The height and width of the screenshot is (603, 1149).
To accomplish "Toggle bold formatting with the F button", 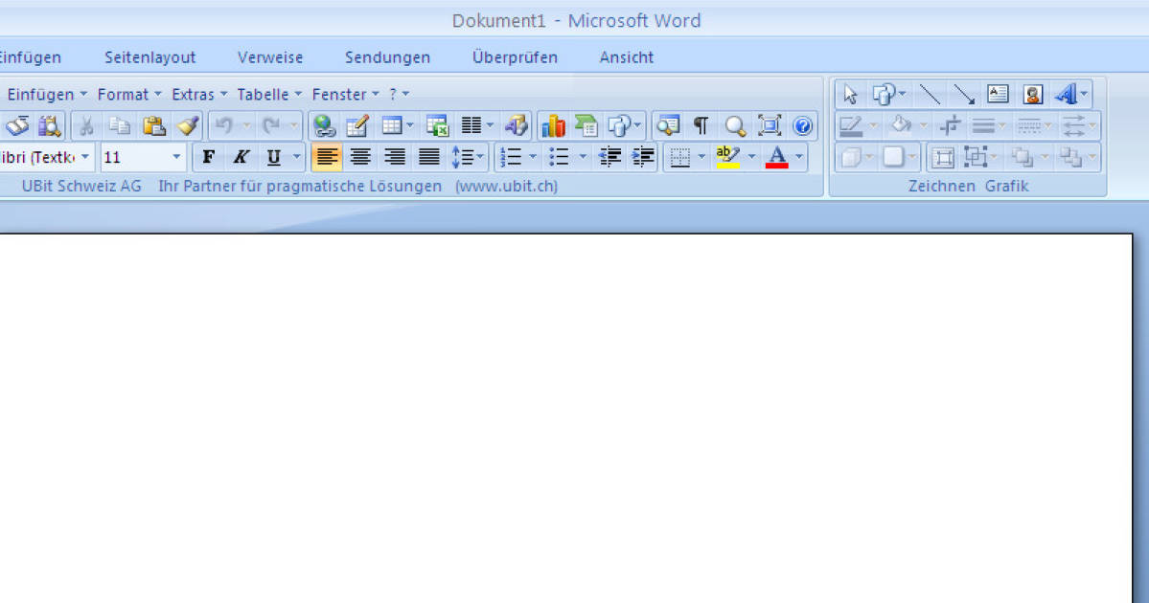I will click(208, 157).
